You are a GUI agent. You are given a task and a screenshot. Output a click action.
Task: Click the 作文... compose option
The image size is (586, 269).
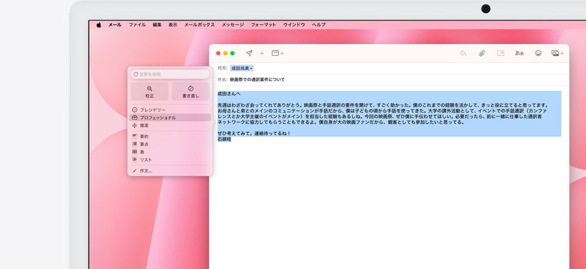pos(146,171)
